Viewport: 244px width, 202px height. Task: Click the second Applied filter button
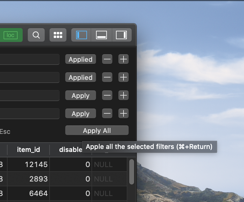[80, 77]
